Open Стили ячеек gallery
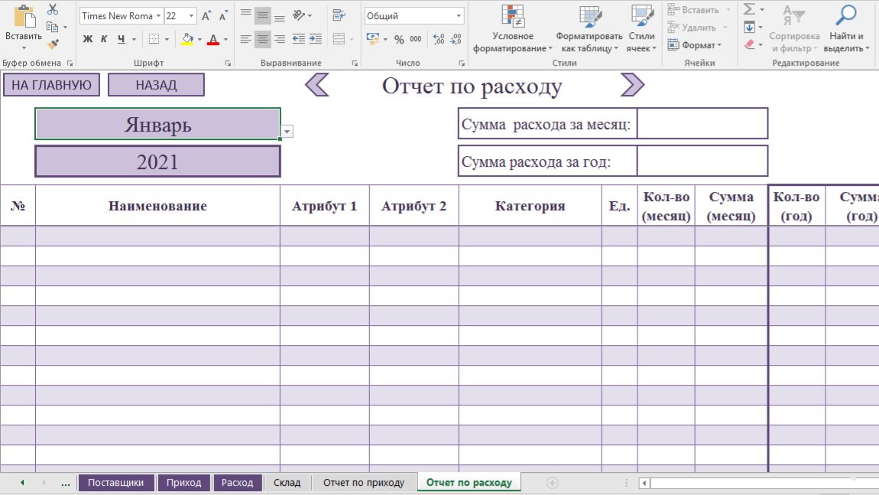The height and width of the screenshot is (495, 879). click(x=641, y=28)
